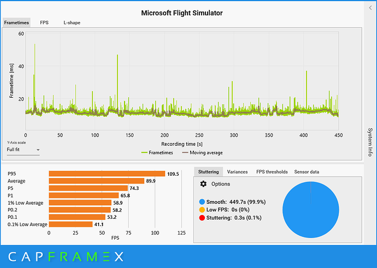Click the yellow Low FPS color dot

[x=202, y=210]
